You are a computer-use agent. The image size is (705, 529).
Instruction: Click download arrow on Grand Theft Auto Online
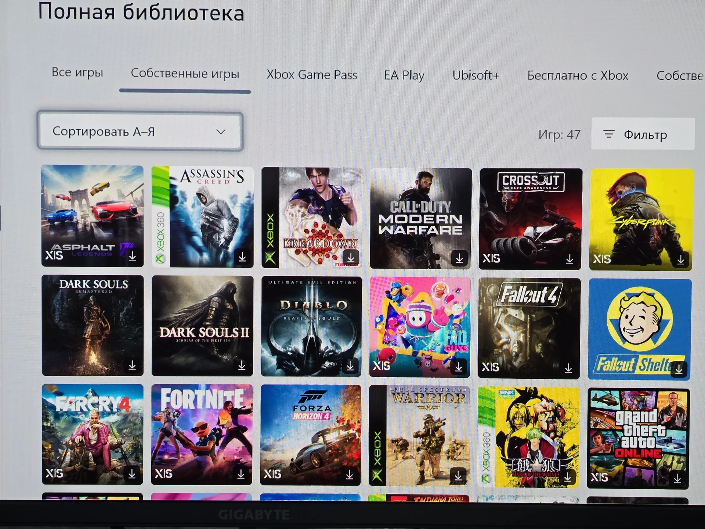click(x=677, y=479)
